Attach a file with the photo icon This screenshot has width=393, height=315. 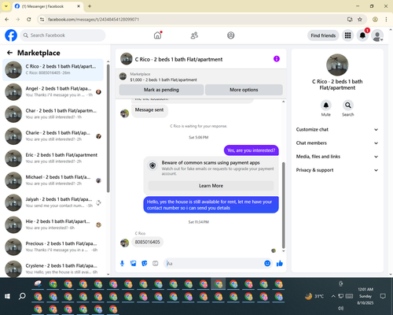click(134, 263)
